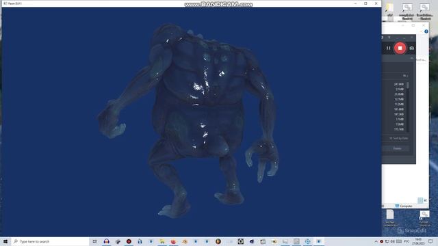Open the orange round taskbar icon
The height and width of the screenshot is (246, 438).
pyautogui.click(x=218, y=241)
